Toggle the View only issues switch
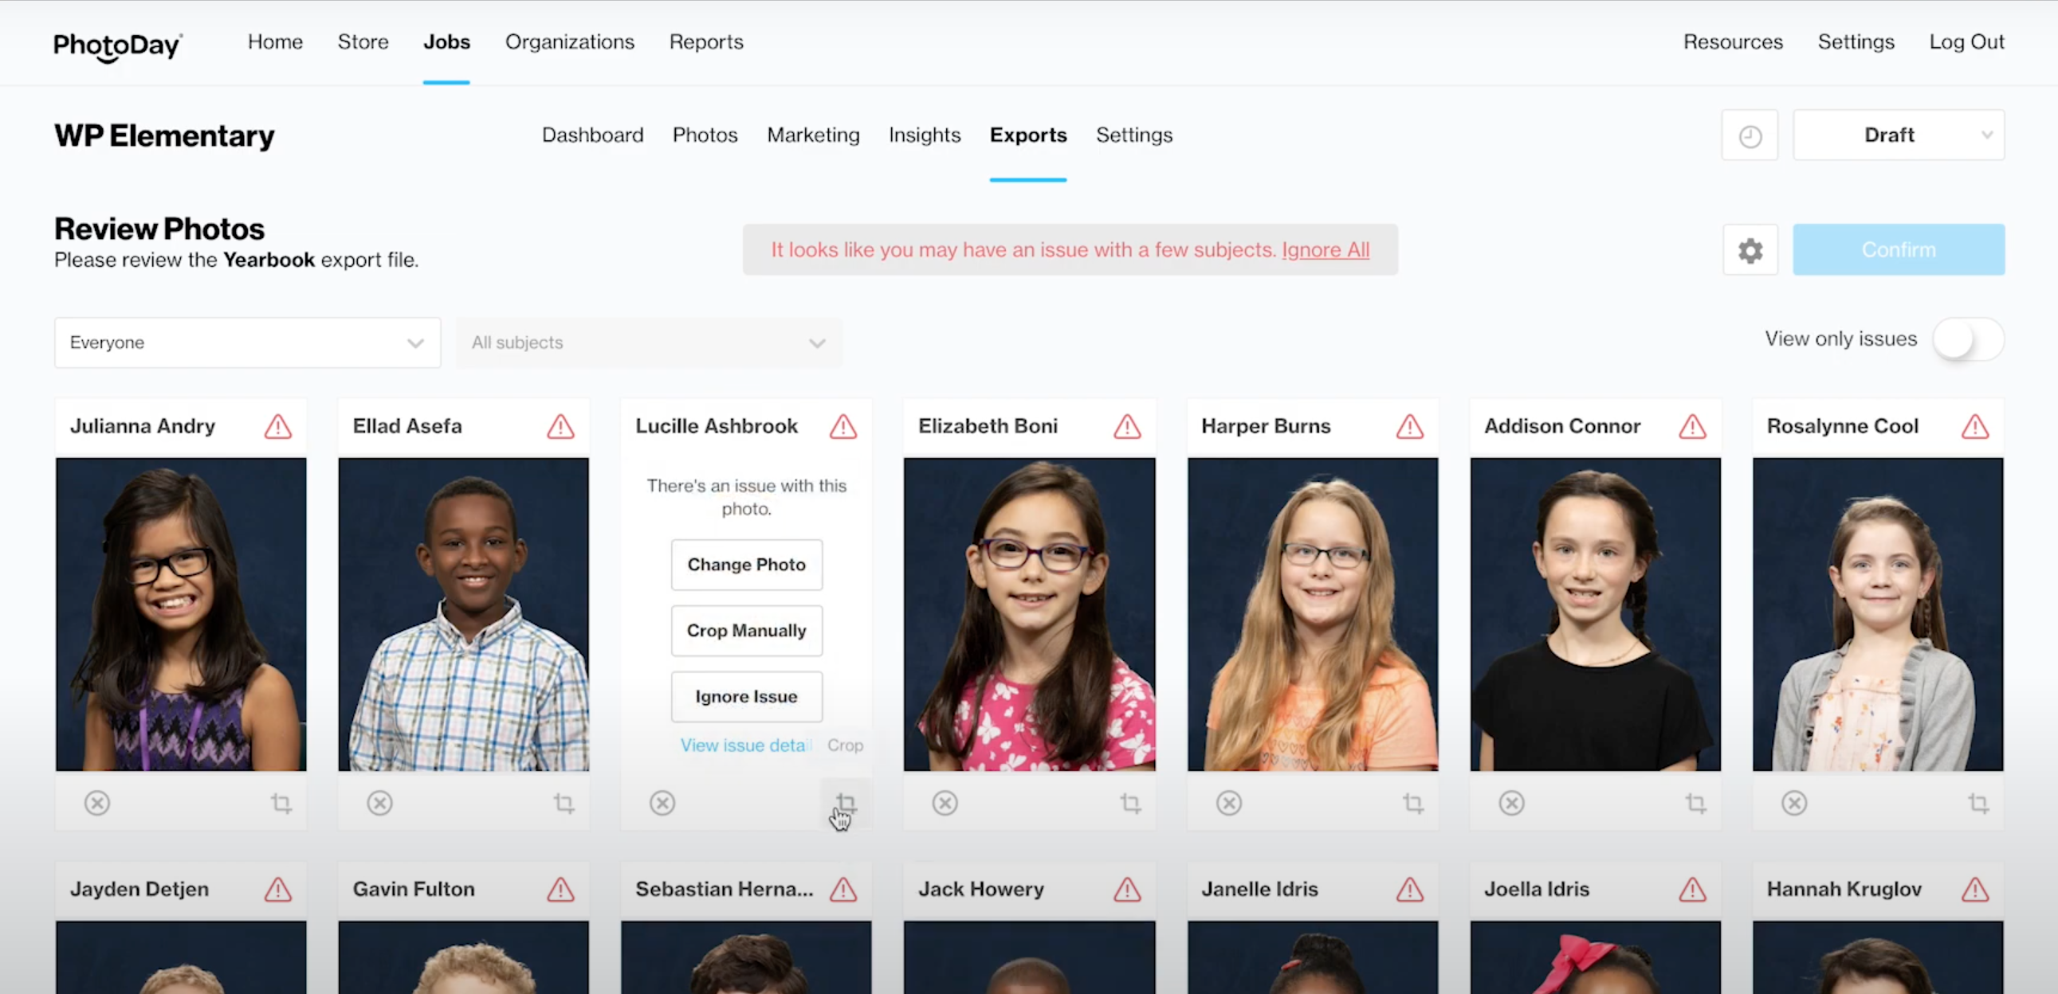The width and height of the screenshot is (2058, 994). point(1968,340)
